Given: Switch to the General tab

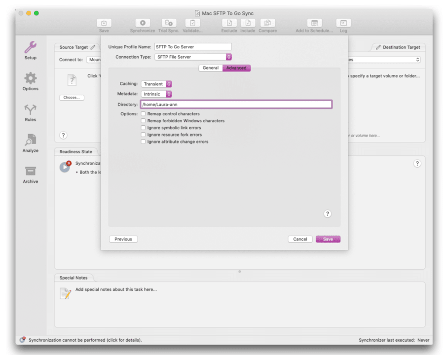Looking at the screenshot, I should click(x=211, y=68).
